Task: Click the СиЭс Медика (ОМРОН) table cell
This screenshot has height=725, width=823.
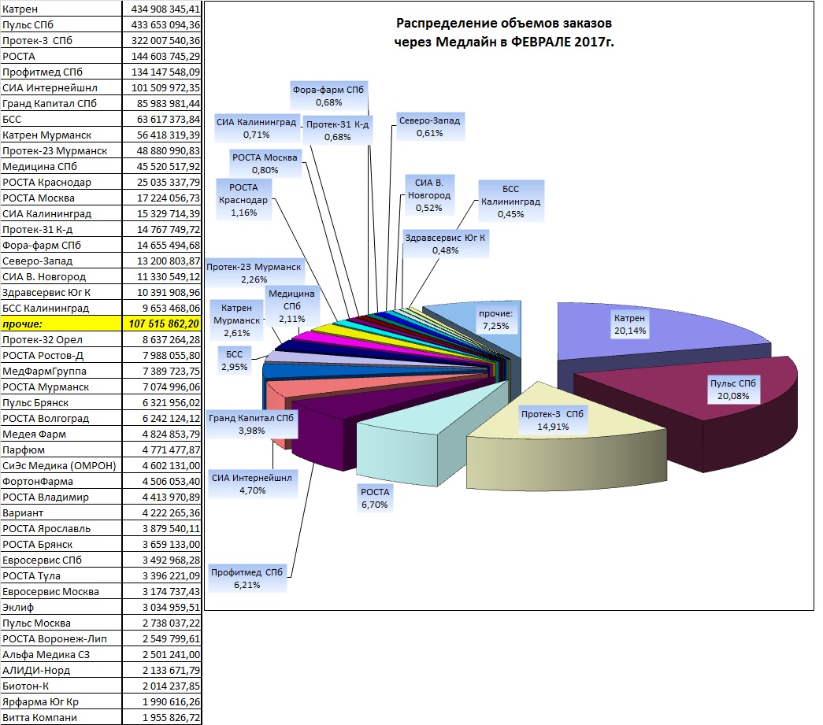Action: 61,465
